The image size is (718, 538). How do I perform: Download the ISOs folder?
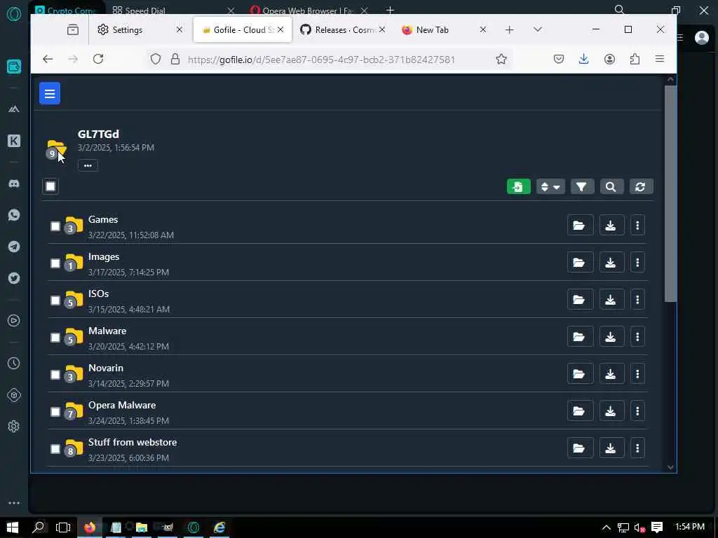(611, 299)
